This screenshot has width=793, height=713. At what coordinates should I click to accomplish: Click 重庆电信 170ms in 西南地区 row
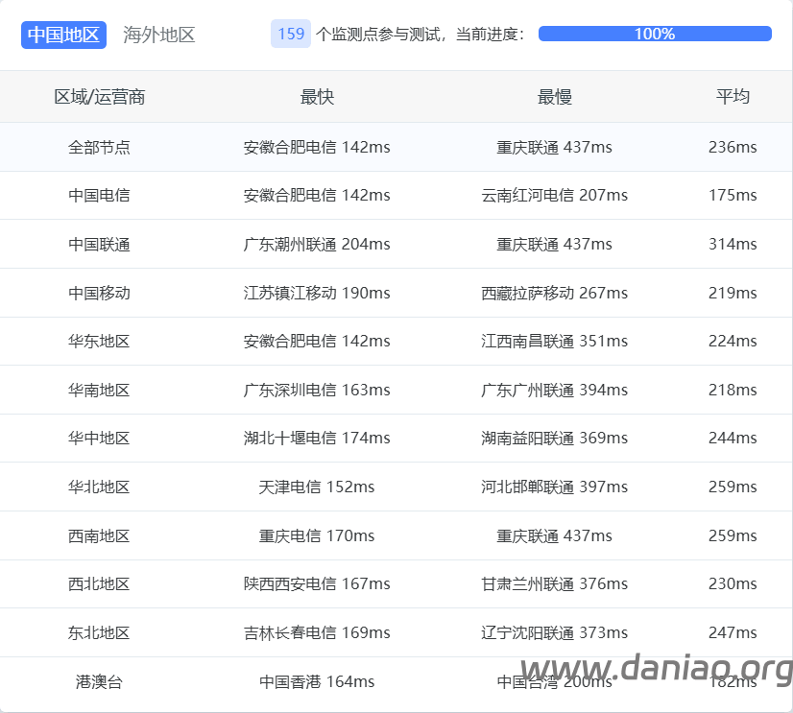(317, 535)
